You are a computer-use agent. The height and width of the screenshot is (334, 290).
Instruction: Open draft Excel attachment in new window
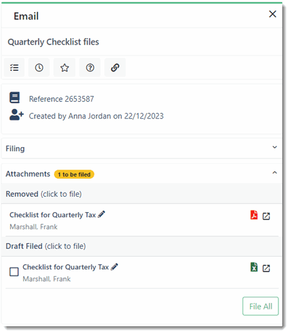coord(266,268)
